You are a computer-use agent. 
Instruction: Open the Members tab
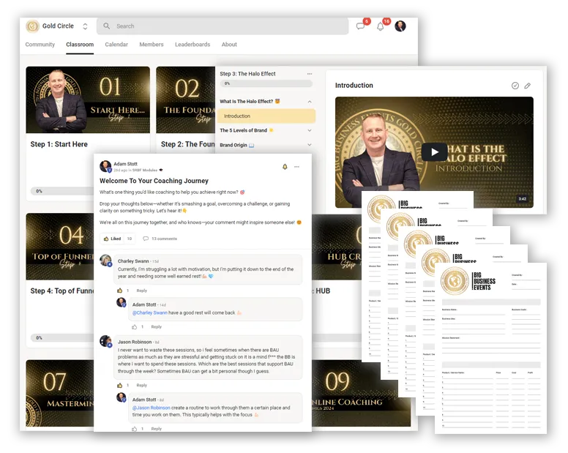pyautogui.click(x=152, y=44)
